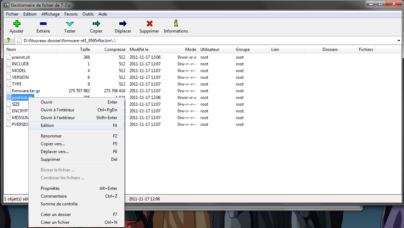Viewport: 404px width, 228px height.
Task: Maximize the 7-Zip window
Action: (381, 4)
